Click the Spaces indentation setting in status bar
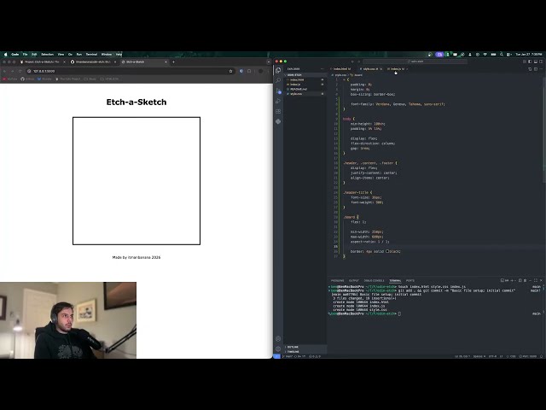Image resolution: width=546 pixels, height=410 pixels. [479, 356]
